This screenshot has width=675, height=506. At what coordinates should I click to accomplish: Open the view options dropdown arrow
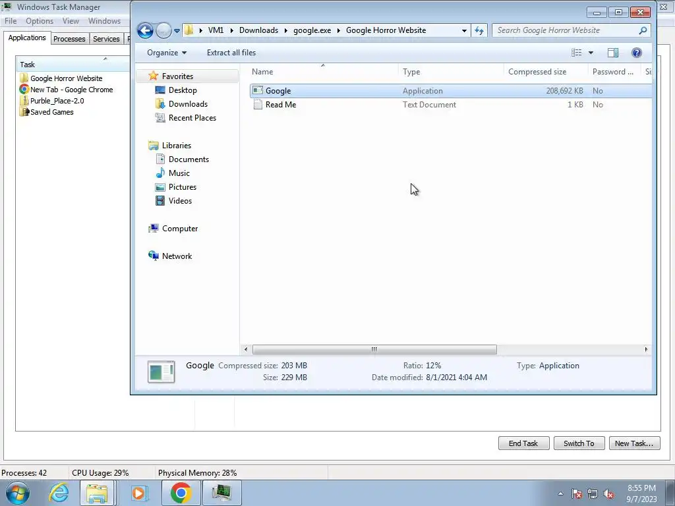591,53
